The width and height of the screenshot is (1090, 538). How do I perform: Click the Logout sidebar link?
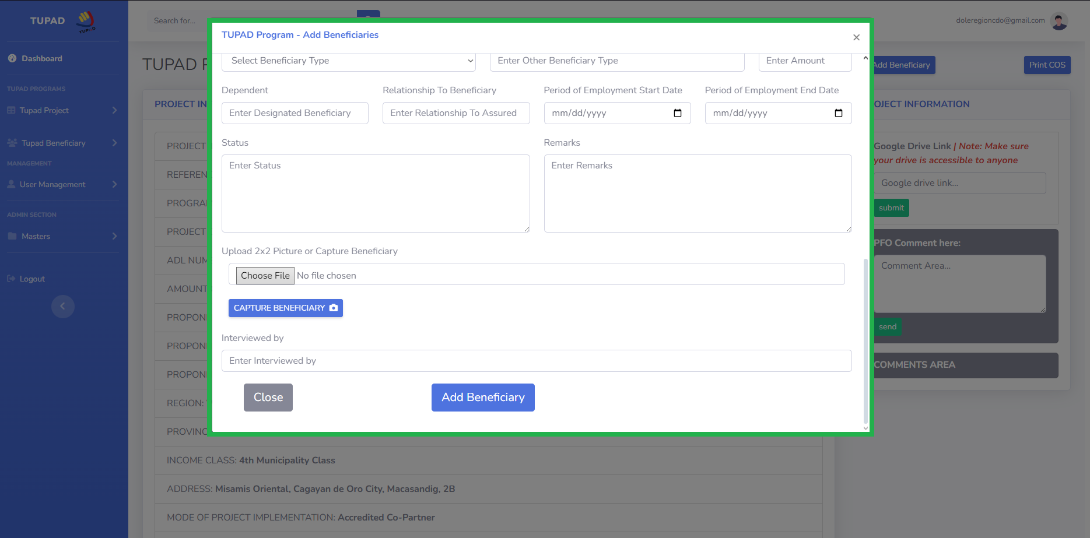pos(26,279)
